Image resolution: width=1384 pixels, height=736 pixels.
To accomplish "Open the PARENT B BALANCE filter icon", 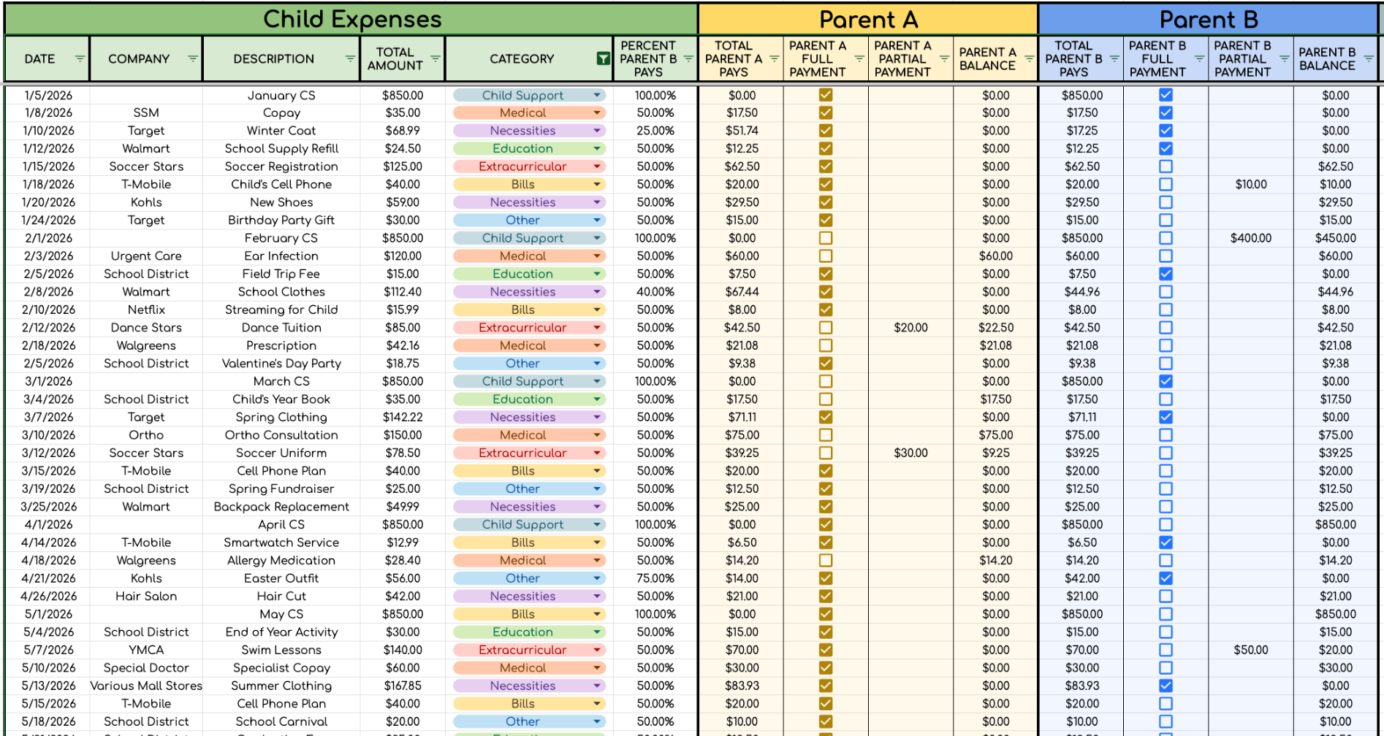I will (1369, 58).
